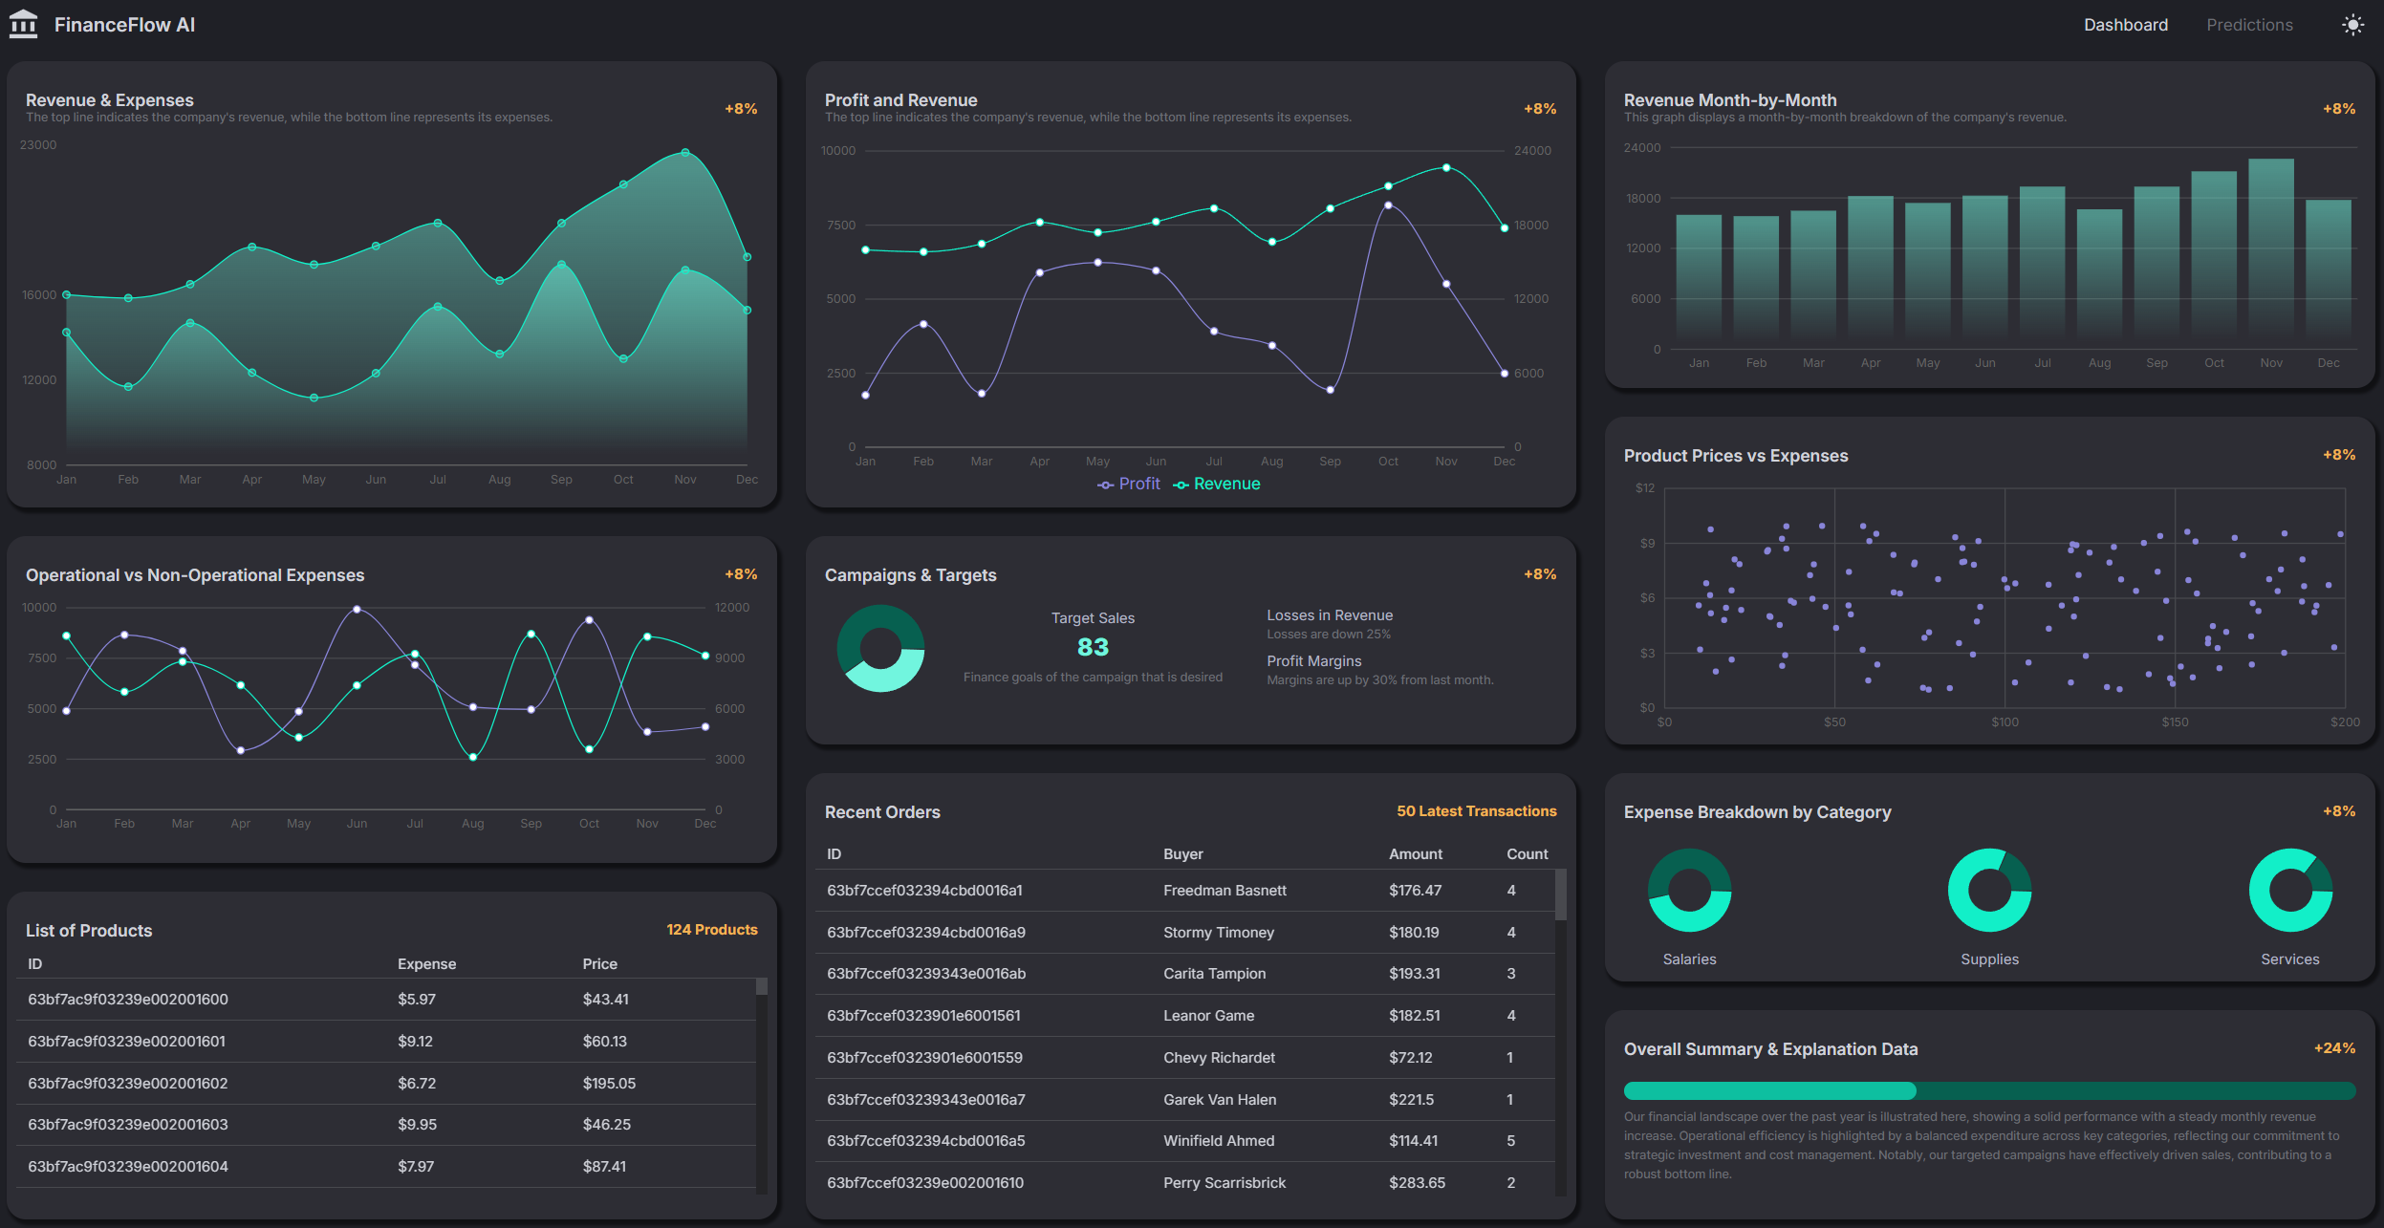Image resolution: width=2384 pixels, height=1228 pixels.
Task: Click the $283.65 order amount
Action: point(1417,1183)
